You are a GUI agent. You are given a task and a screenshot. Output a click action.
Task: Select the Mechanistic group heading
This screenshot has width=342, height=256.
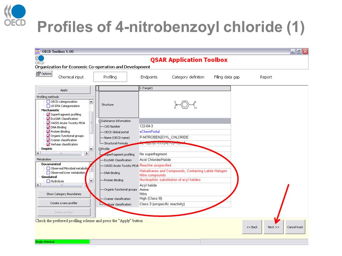[x=50, y=110]
